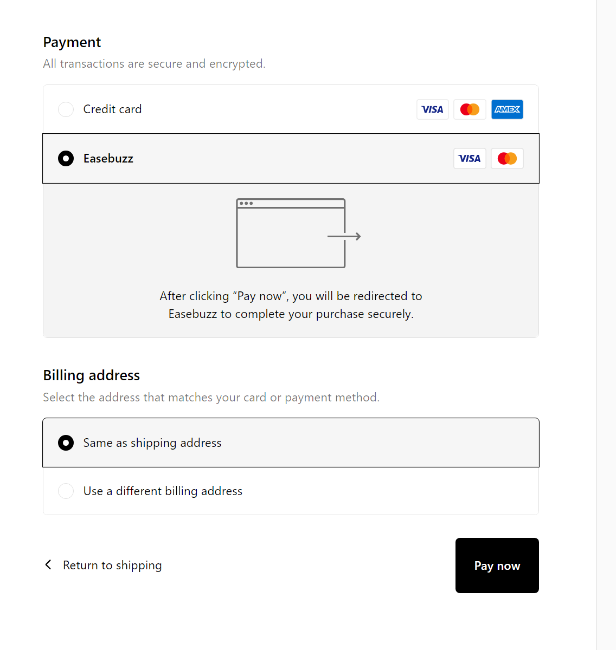Click the Easebuzz label text
The width and height of the screenshot is (616, 650).
(108, 159)
